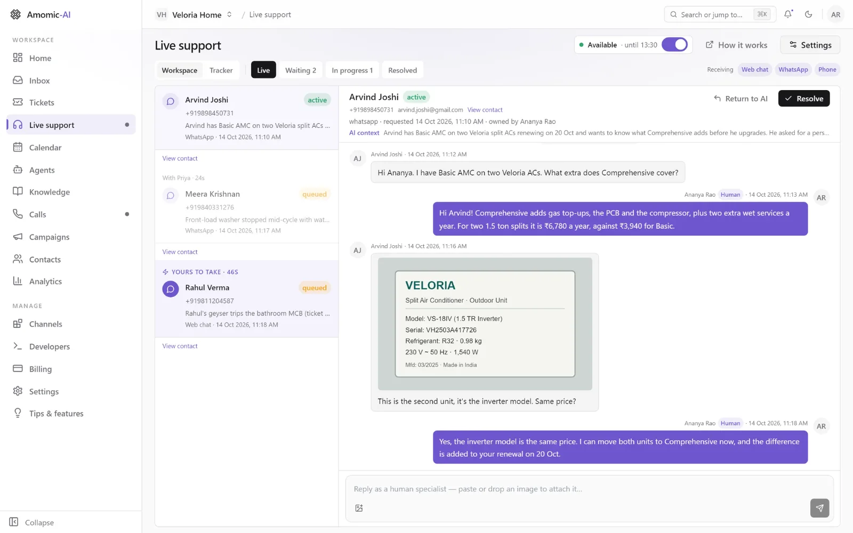Click the Resolve button
Screen dimensions: 853x533
pos(804,99)
